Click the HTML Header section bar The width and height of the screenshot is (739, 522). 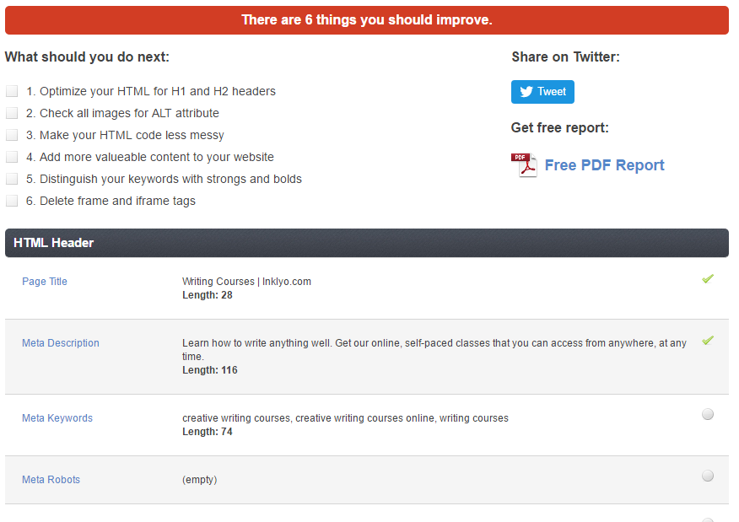tap(367, 243)
